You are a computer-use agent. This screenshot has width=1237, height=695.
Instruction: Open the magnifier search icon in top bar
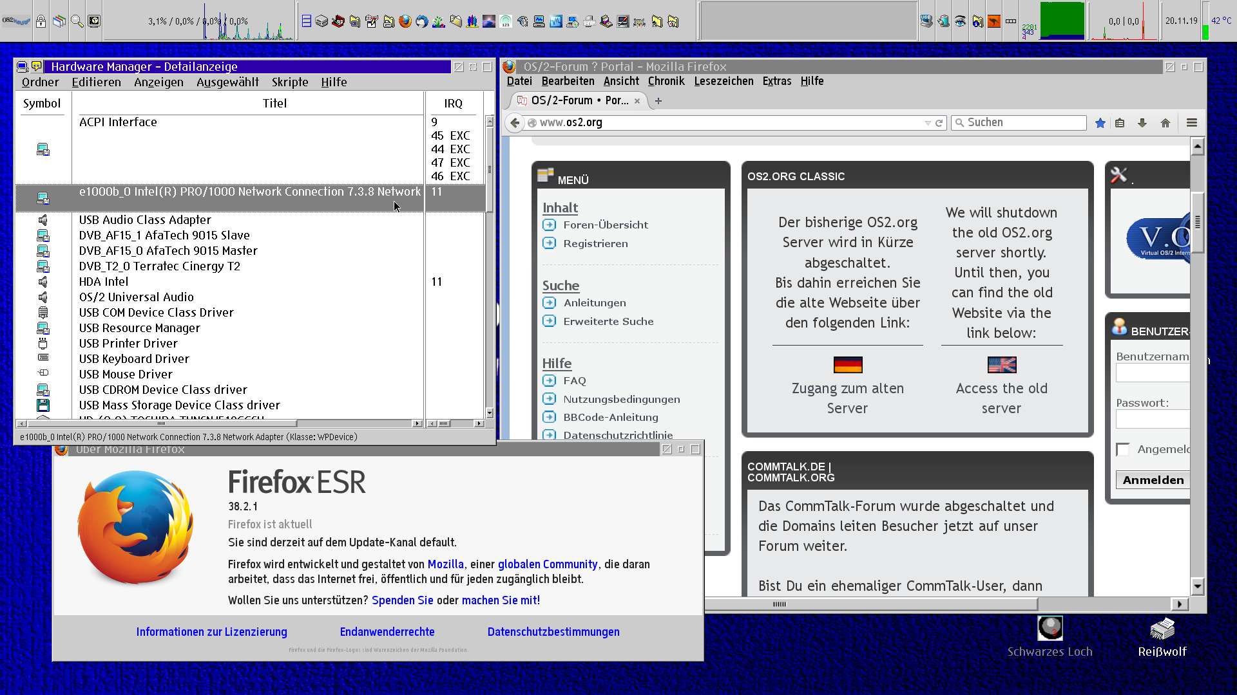[77, 21]
